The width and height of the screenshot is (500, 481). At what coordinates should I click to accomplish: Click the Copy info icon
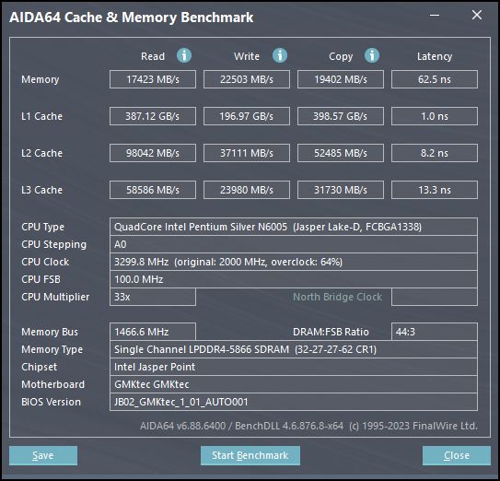pyautogui.click(x=372, y=55)
